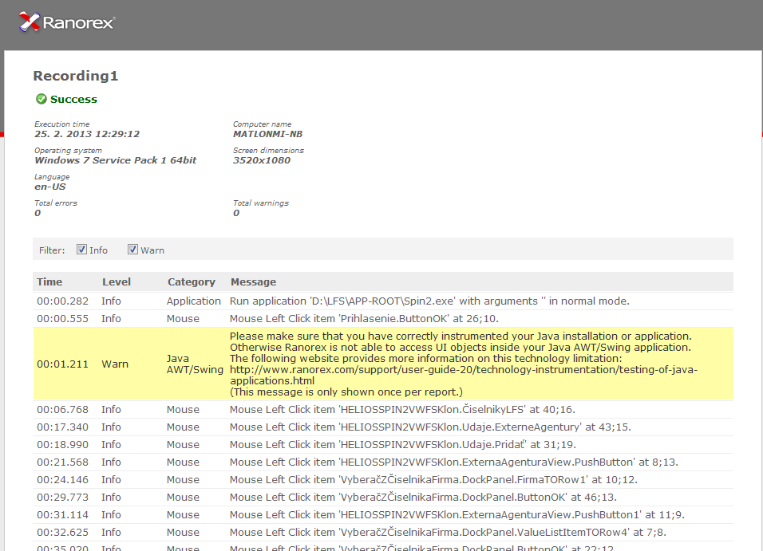The image size is (763, 551).
Task: Click the green Success checkmark icon
Action: 42,99
